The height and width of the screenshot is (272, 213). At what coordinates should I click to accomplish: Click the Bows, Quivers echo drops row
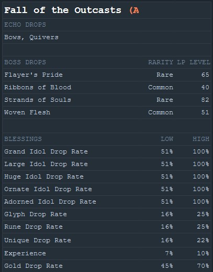tap(107, 37)
